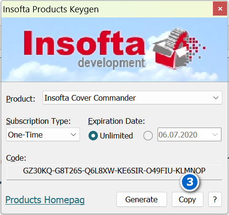Click the generated Code field
The image size is (229, 215).
tap(114, 172)
